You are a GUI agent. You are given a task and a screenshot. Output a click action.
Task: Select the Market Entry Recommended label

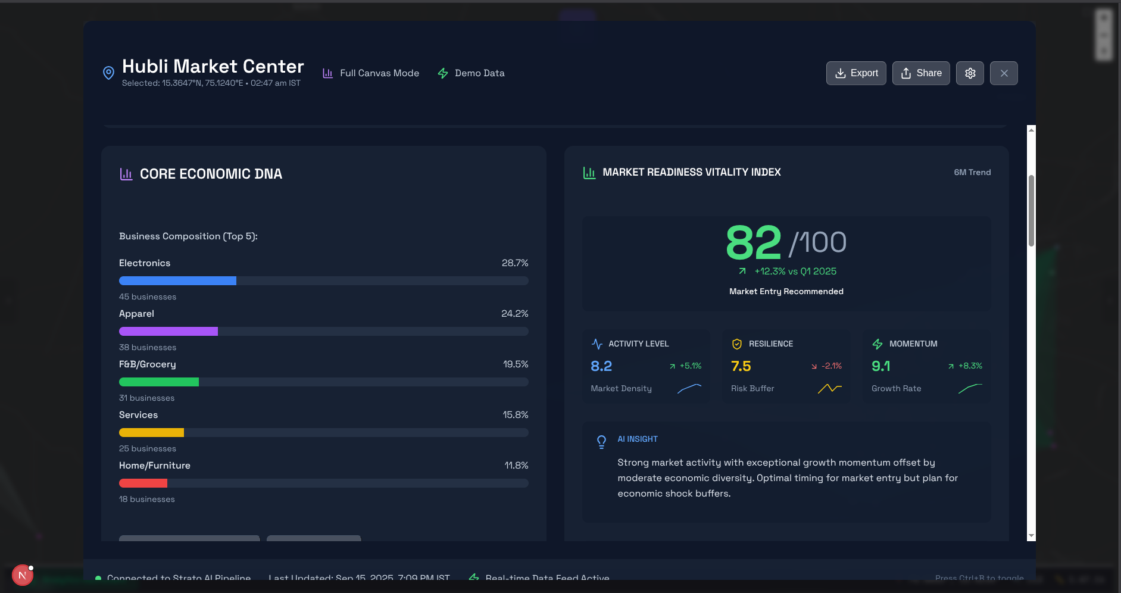[x=786, y=291]
